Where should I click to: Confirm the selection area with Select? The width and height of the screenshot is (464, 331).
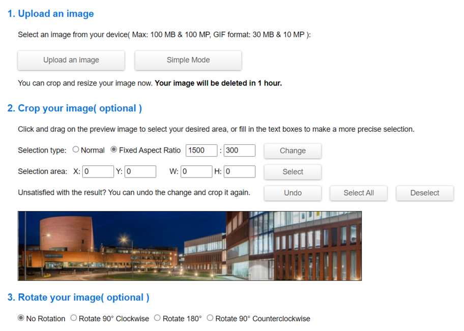coord(292,172)
